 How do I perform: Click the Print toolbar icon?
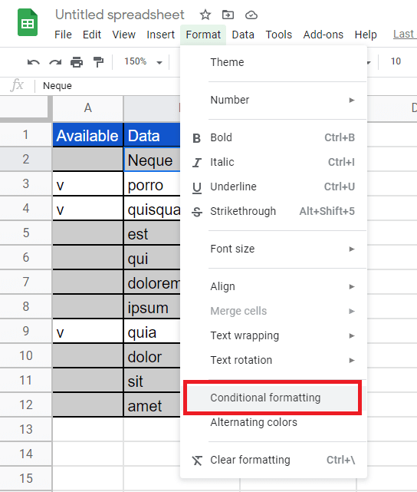77,62
